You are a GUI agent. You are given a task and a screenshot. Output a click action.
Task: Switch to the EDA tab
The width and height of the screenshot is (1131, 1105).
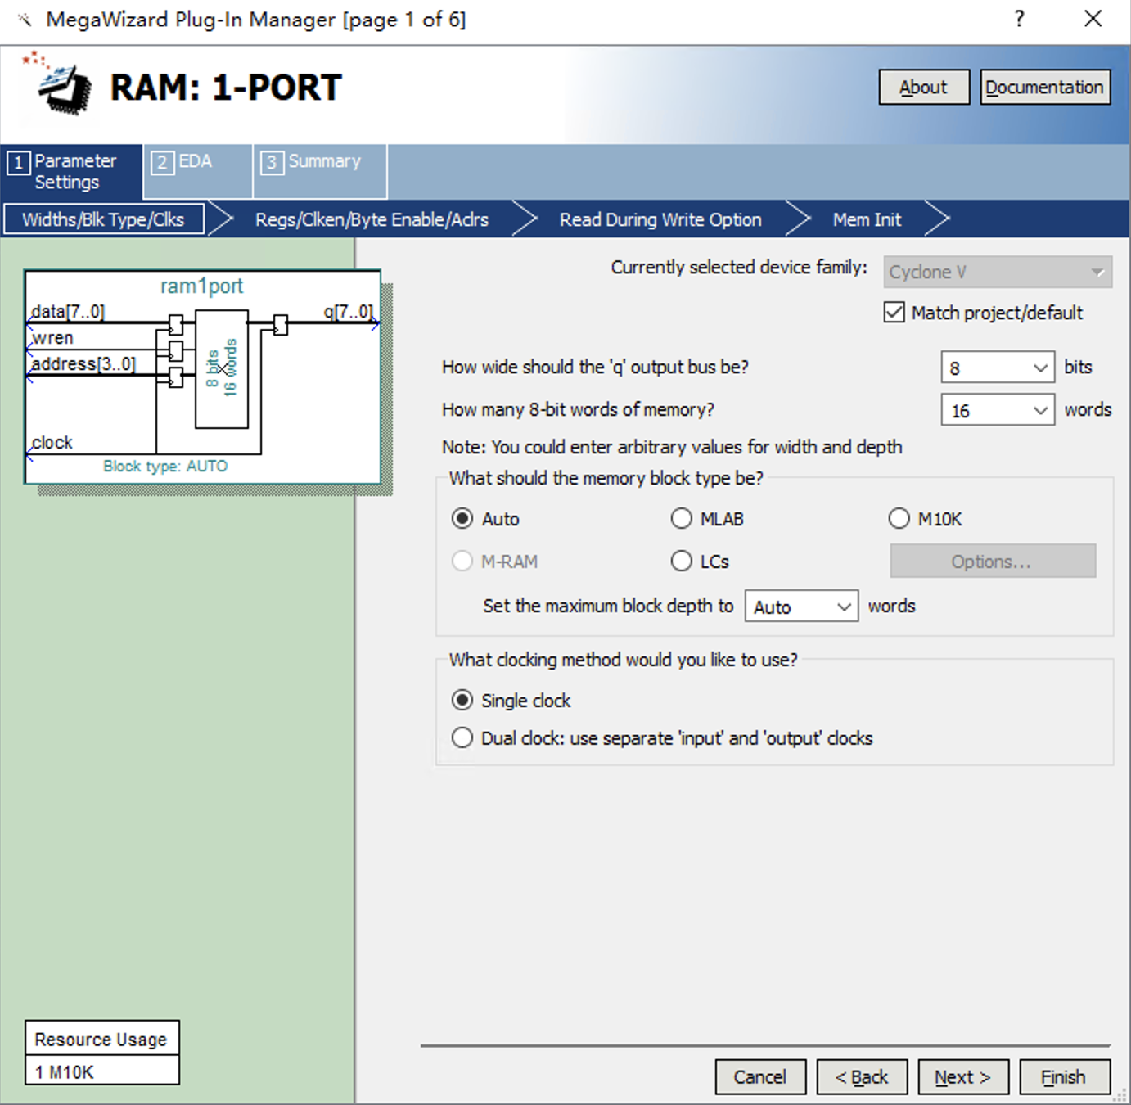pyautogui.click(x=197, y=170)
